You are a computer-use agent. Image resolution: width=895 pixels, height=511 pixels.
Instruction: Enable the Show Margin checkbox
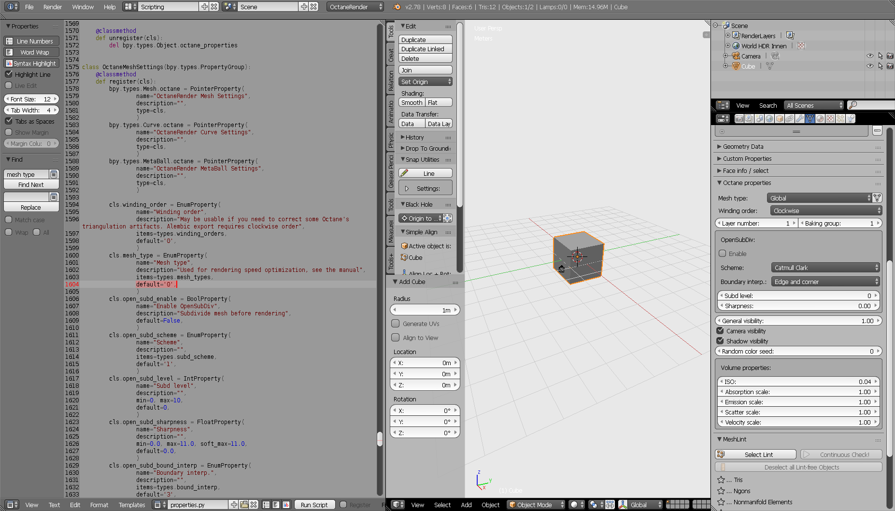pyautogui.click(x=9, y=132)
